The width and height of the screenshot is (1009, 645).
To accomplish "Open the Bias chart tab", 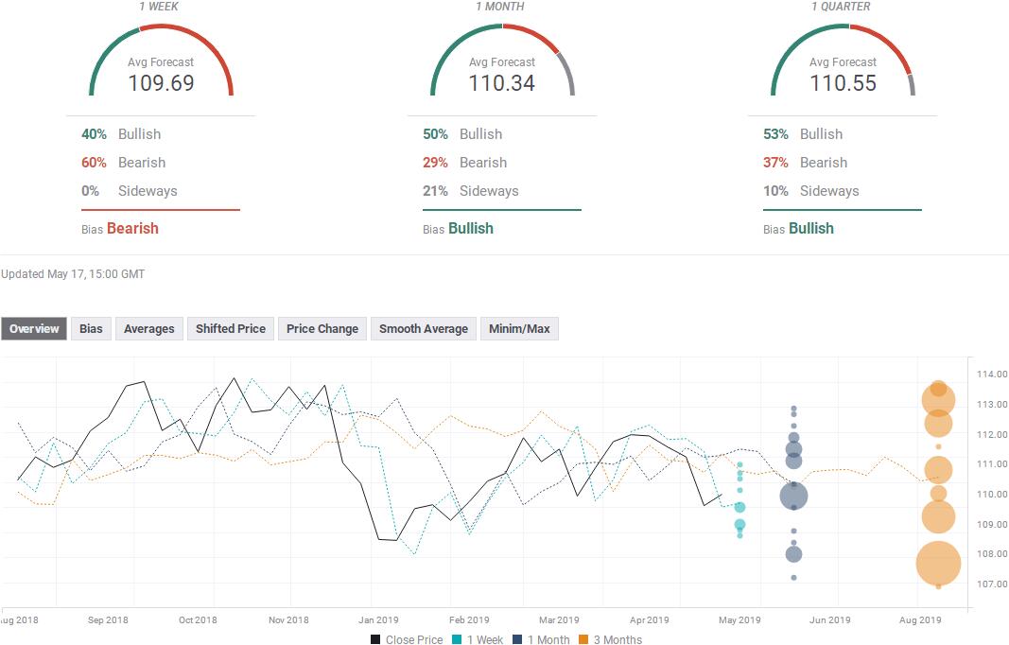I will coord(91,329).
